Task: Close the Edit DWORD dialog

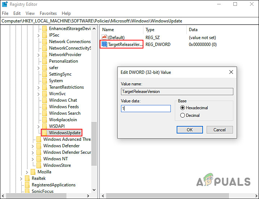Action: (x=231, y=72)
